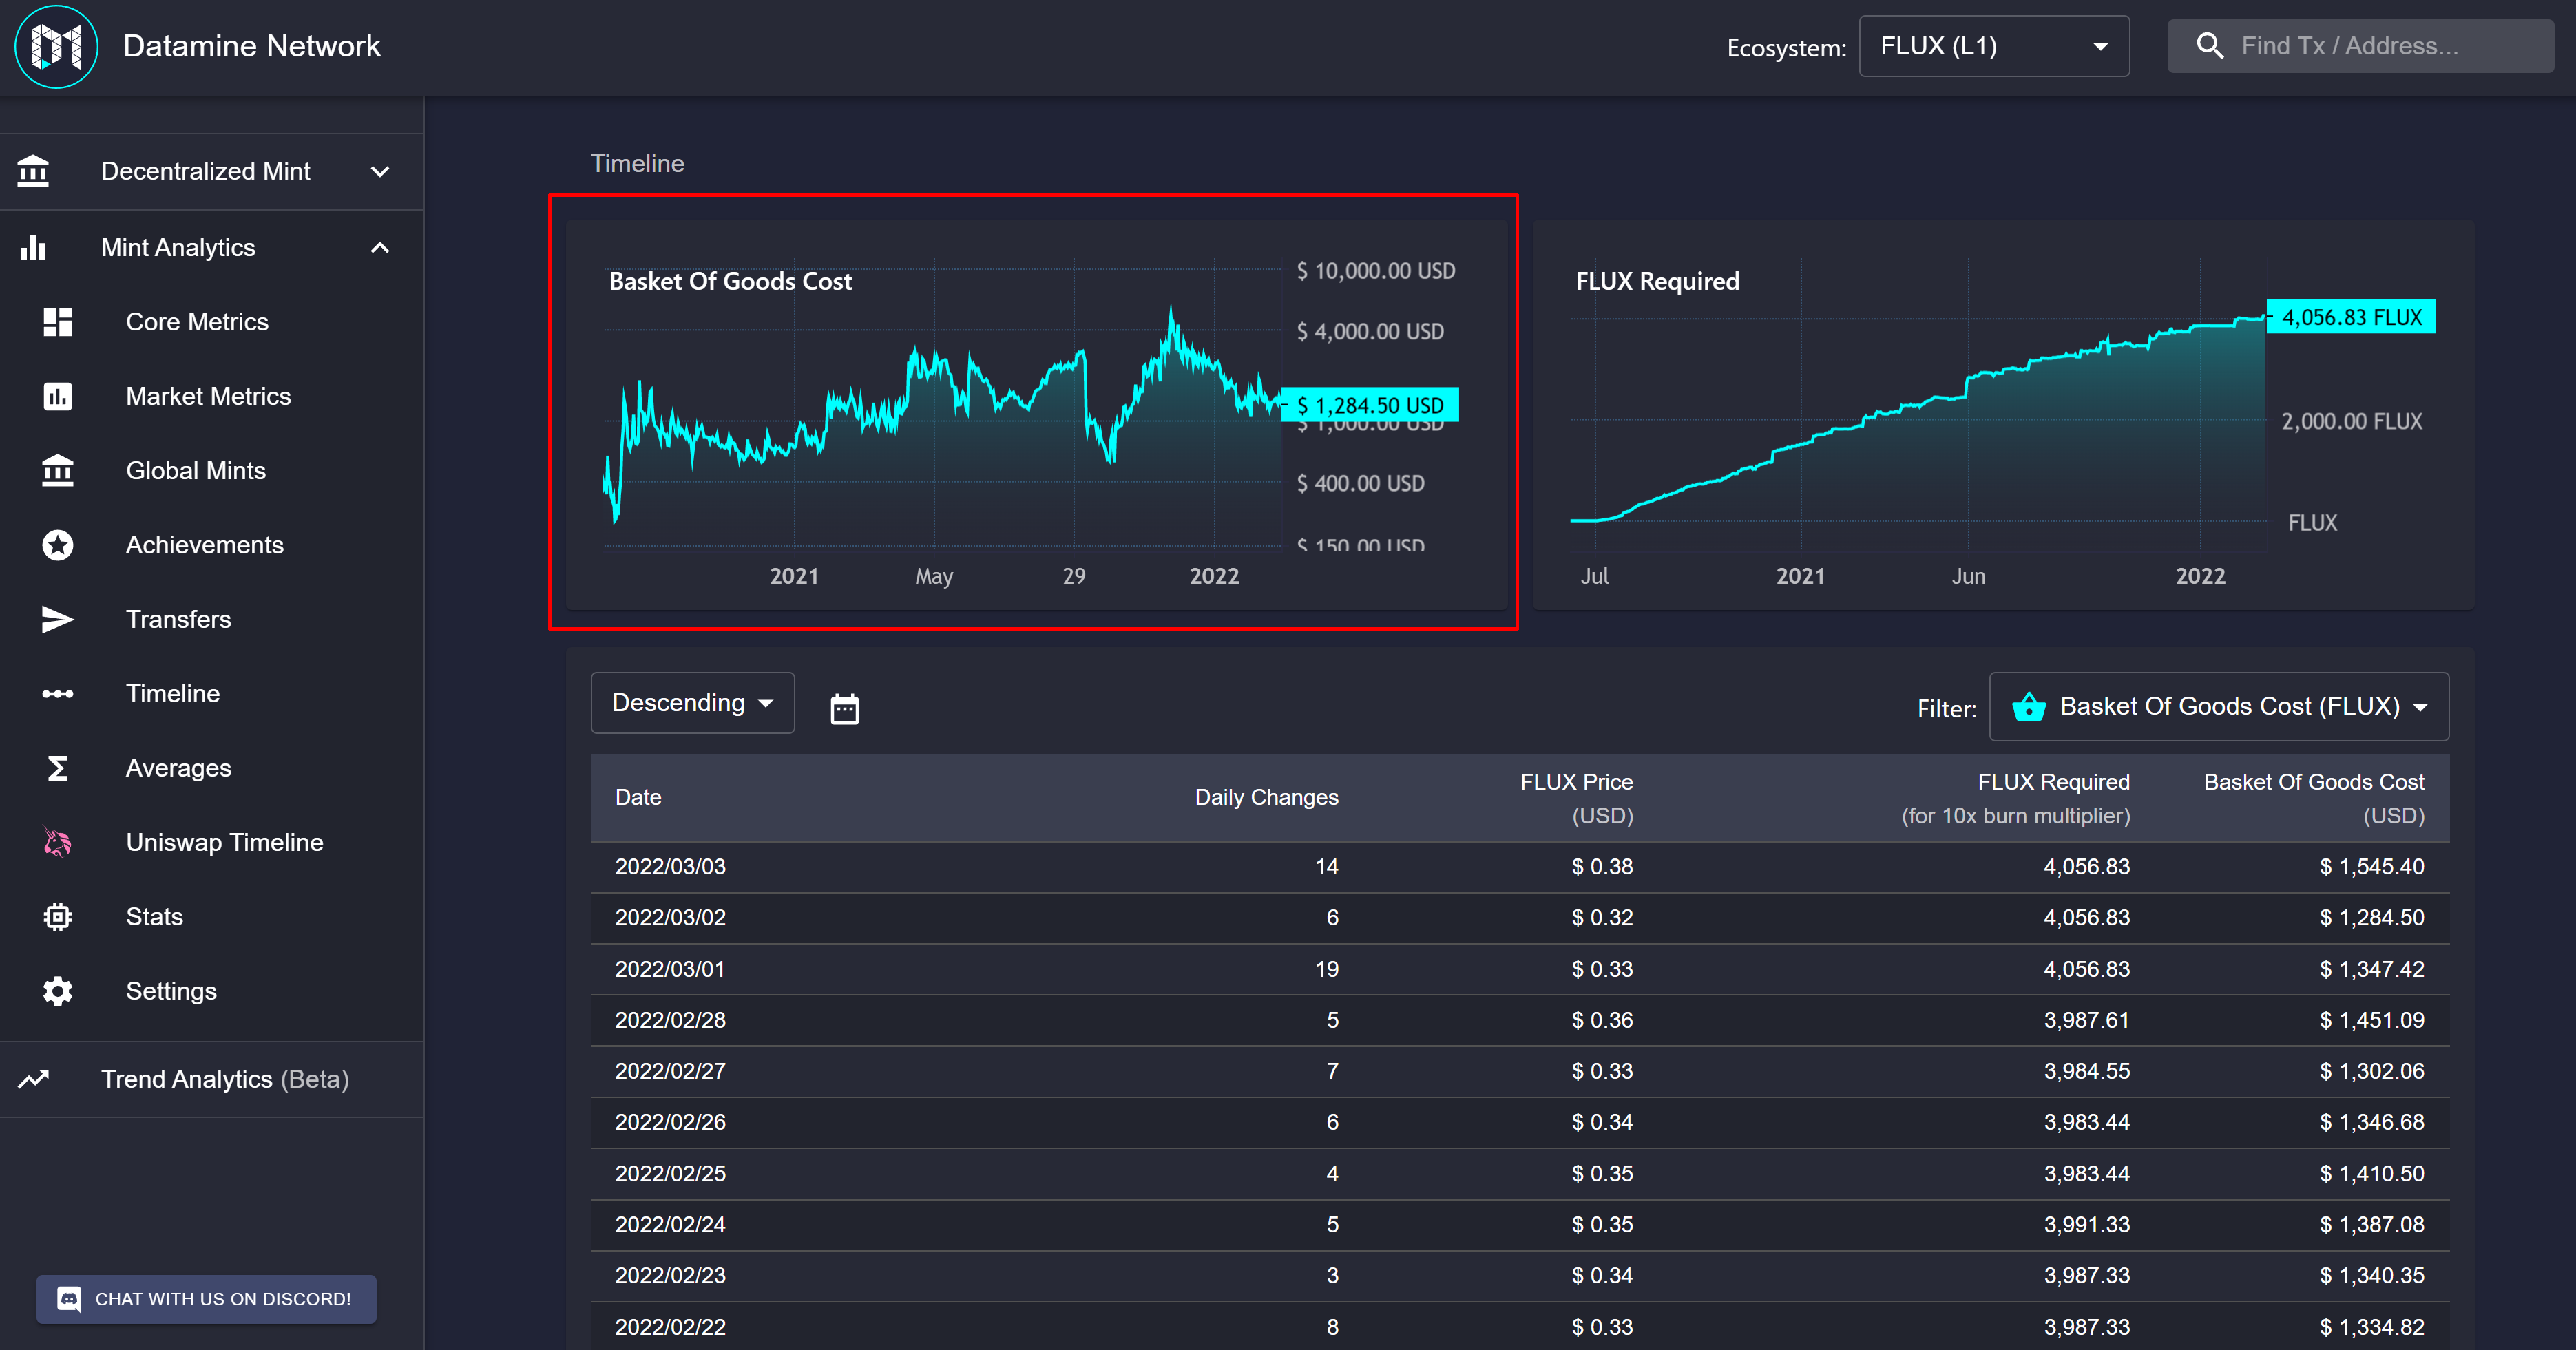The height and width of the screenshot is (1350, 2576).
Task: Click the $ 1,284.50 USD price marker
Action: tap(1370, 405)
